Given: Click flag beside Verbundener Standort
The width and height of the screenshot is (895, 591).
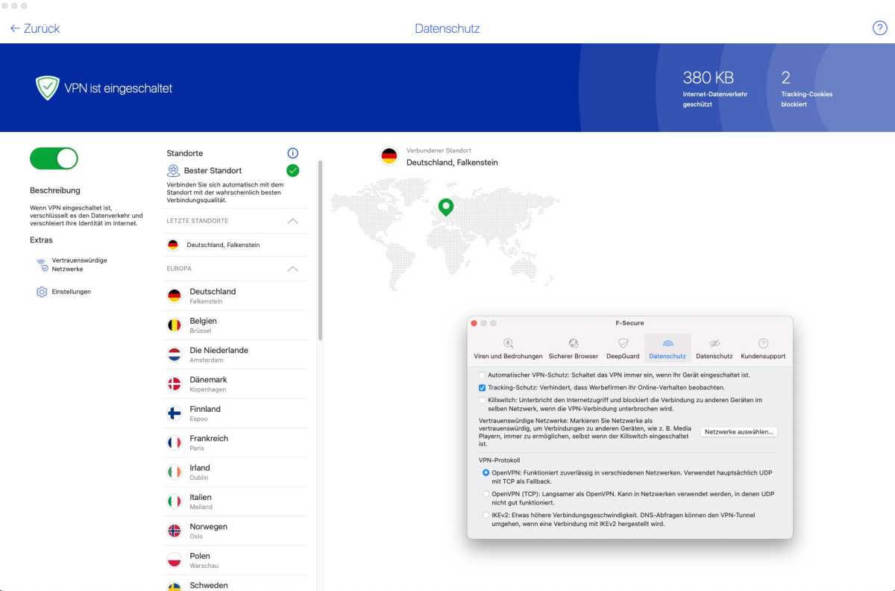Looking at the screenshot, I should [389, 156].
